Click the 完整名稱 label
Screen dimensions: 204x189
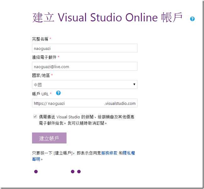tap(40, 39)
